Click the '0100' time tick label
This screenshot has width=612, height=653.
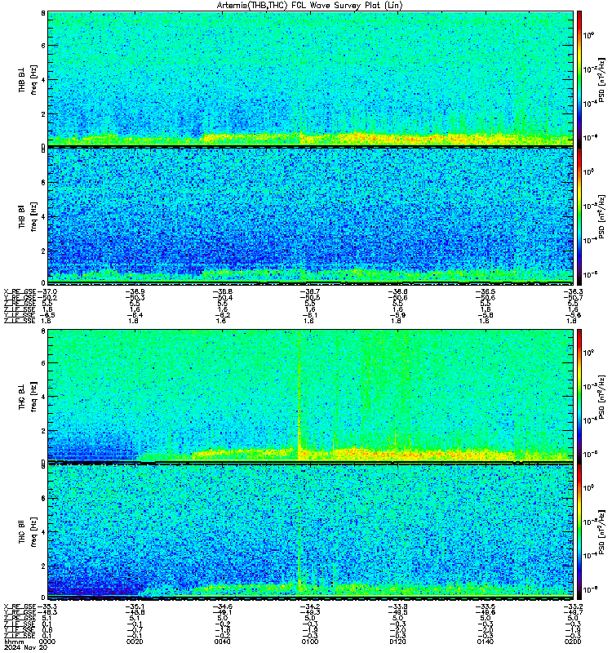pyautogui.click(x=310, y=642)
